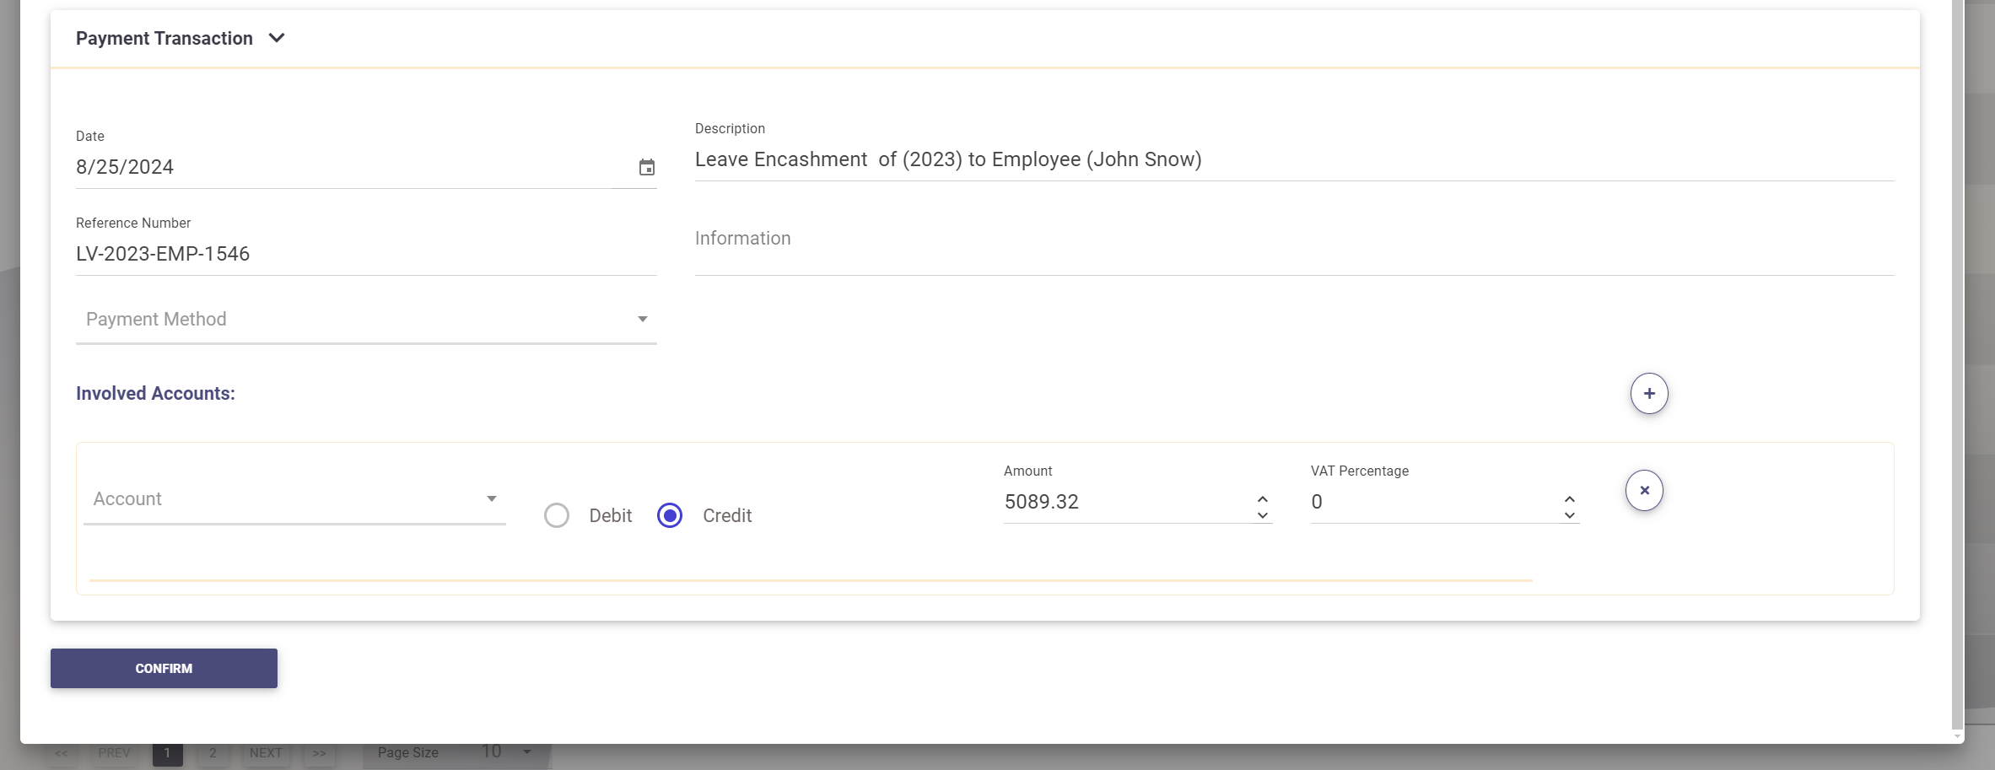Remove the involved account row
1995x770 pixels.
click(x=1643, y=491)
